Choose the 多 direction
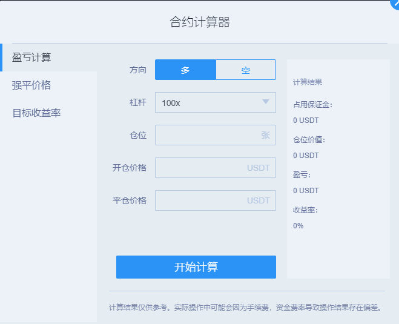 click(x=185, y=70)
